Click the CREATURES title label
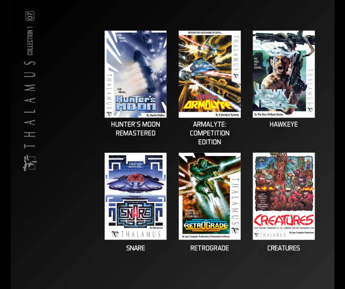 tap(284, 248)
